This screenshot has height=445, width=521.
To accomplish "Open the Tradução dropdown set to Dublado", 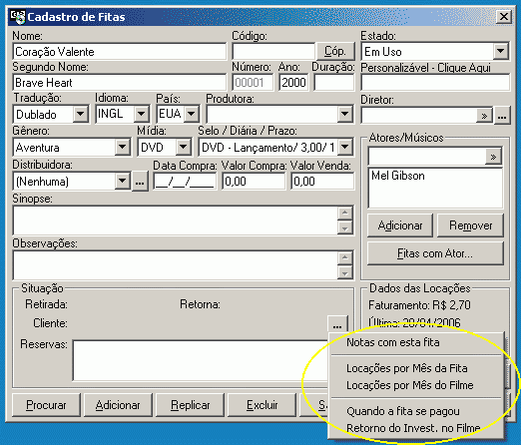I will (x=80, y=114).
